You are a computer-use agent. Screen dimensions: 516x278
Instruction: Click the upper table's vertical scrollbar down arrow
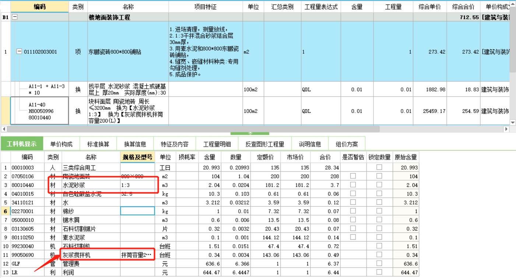[513, 122]
